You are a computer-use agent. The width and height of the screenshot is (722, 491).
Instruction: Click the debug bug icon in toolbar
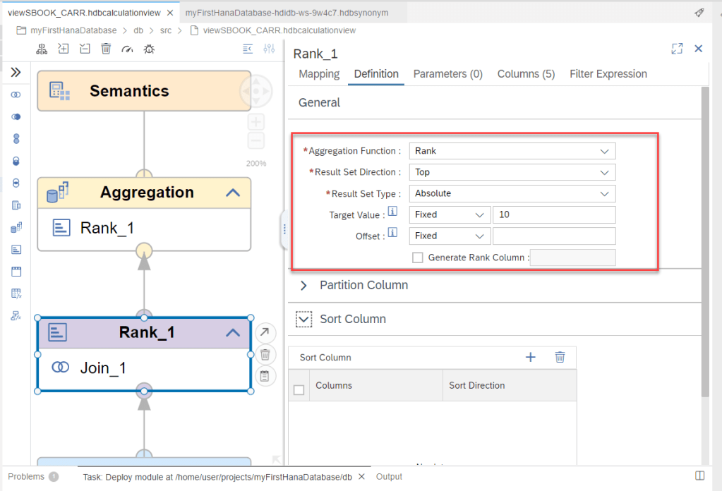coord(149,49)
